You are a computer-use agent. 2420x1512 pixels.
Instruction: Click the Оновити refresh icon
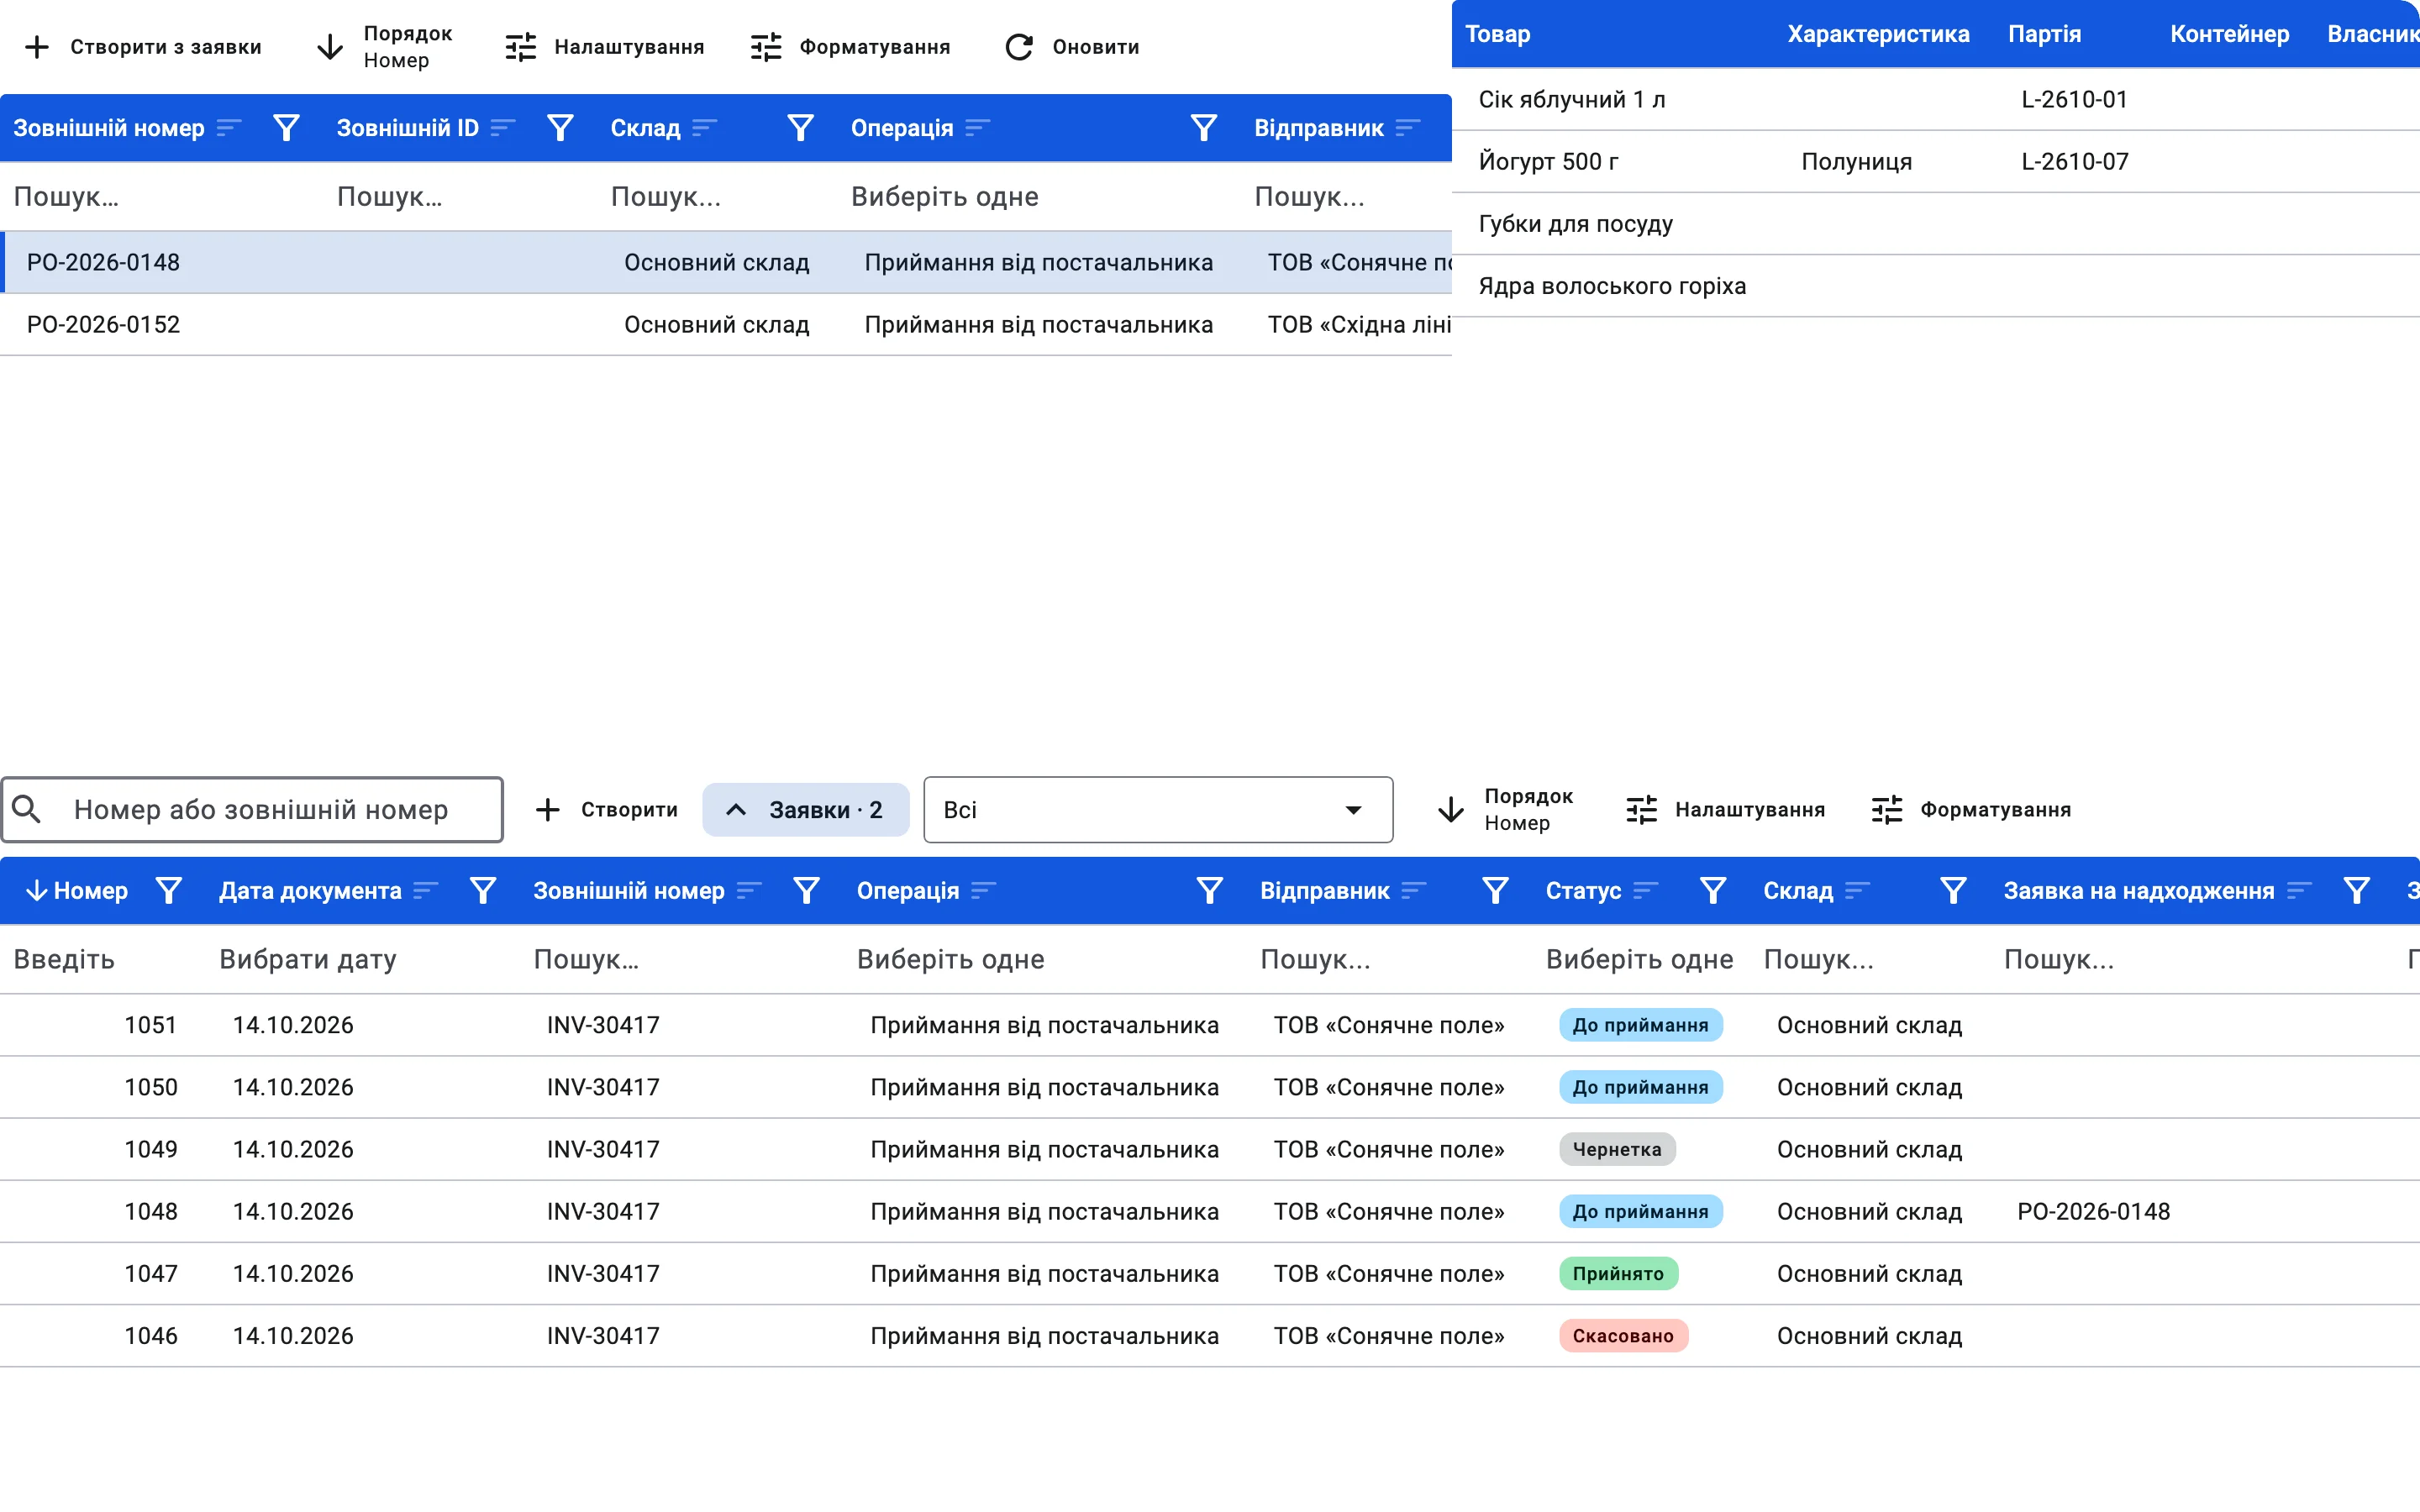point(1019,47)
